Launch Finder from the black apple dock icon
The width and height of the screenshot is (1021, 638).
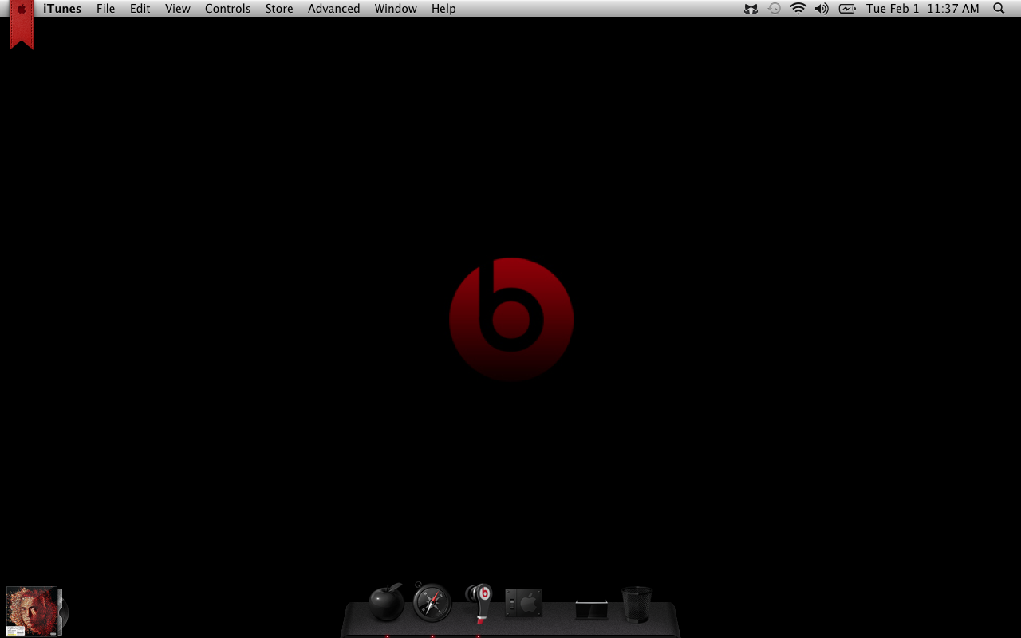[x=387, y=602]
